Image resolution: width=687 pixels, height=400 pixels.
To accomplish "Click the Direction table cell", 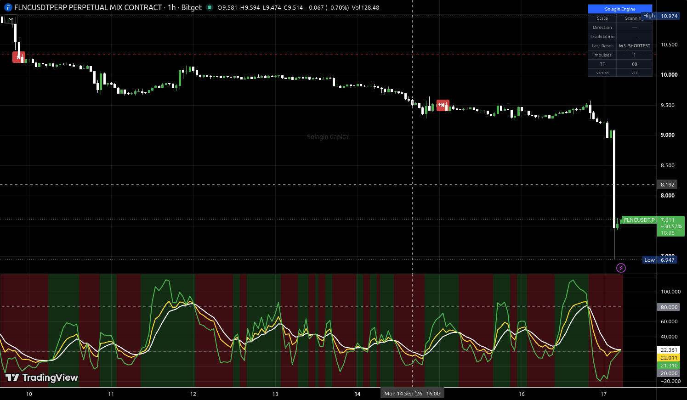I will [x=602, y=27].
